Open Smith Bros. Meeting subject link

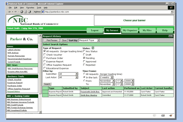[89, 95]
